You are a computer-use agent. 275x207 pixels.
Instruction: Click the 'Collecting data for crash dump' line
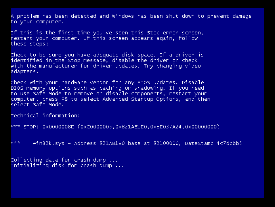[64, 160]
